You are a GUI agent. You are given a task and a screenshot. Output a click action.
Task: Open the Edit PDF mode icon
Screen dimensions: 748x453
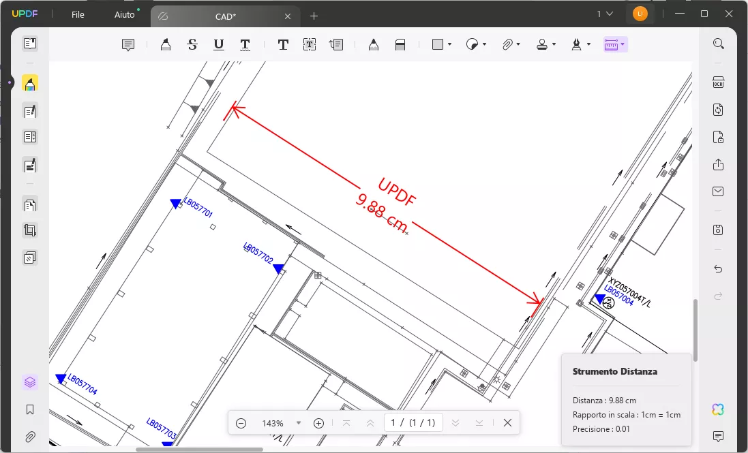[29, 112]
